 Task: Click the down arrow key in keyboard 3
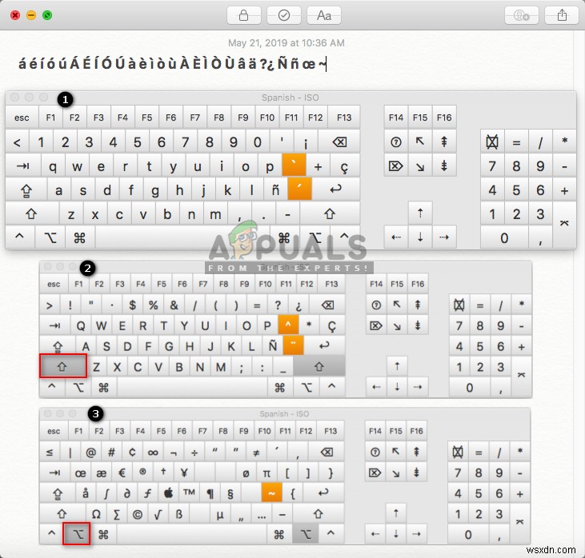[x=396, y=534]
